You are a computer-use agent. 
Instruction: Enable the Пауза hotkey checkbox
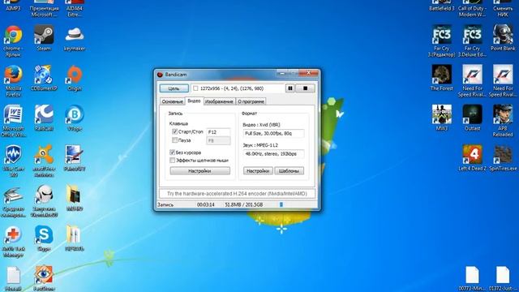[174, 140]
